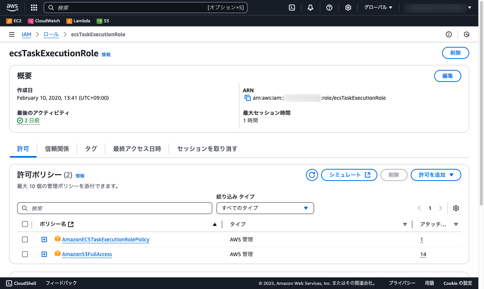The width and height of the screenshot is (484, 289).
Task: Switch to the 信頼関係 tab
Action: tap(57, 149)
